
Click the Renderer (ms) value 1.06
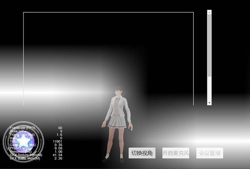(x=58, y=152)
